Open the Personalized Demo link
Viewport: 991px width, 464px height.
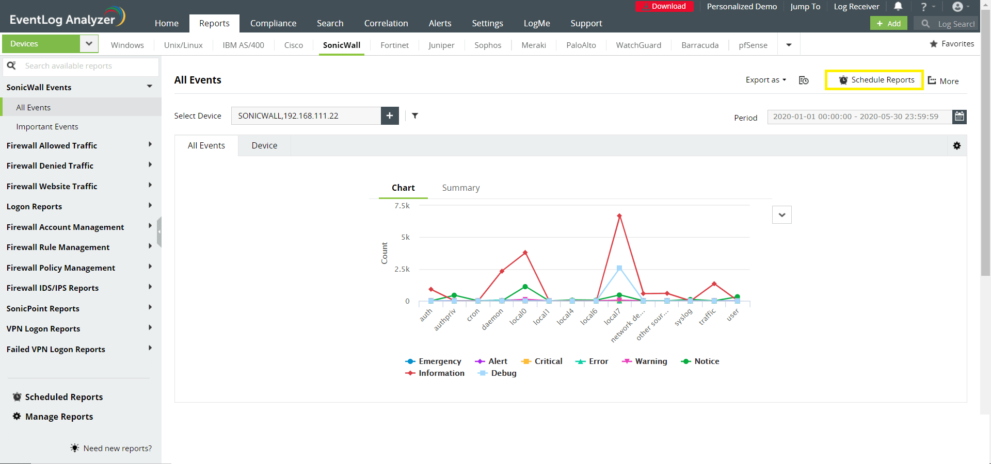(x=742, y=6)
